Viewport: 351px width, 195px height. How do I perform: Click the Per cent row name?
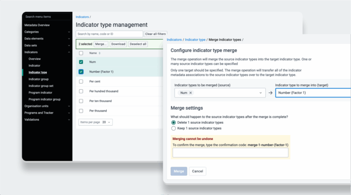point(95,81)
